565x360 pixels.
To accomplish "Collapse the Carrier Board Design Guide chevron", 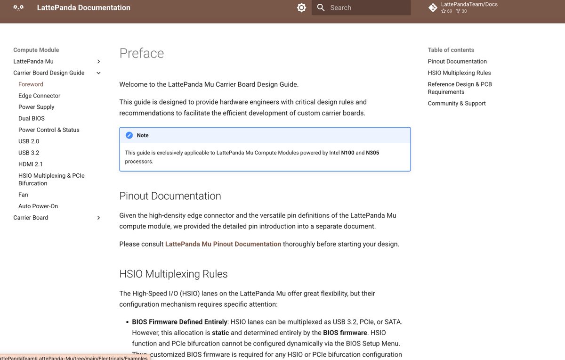I will [98, 73].
